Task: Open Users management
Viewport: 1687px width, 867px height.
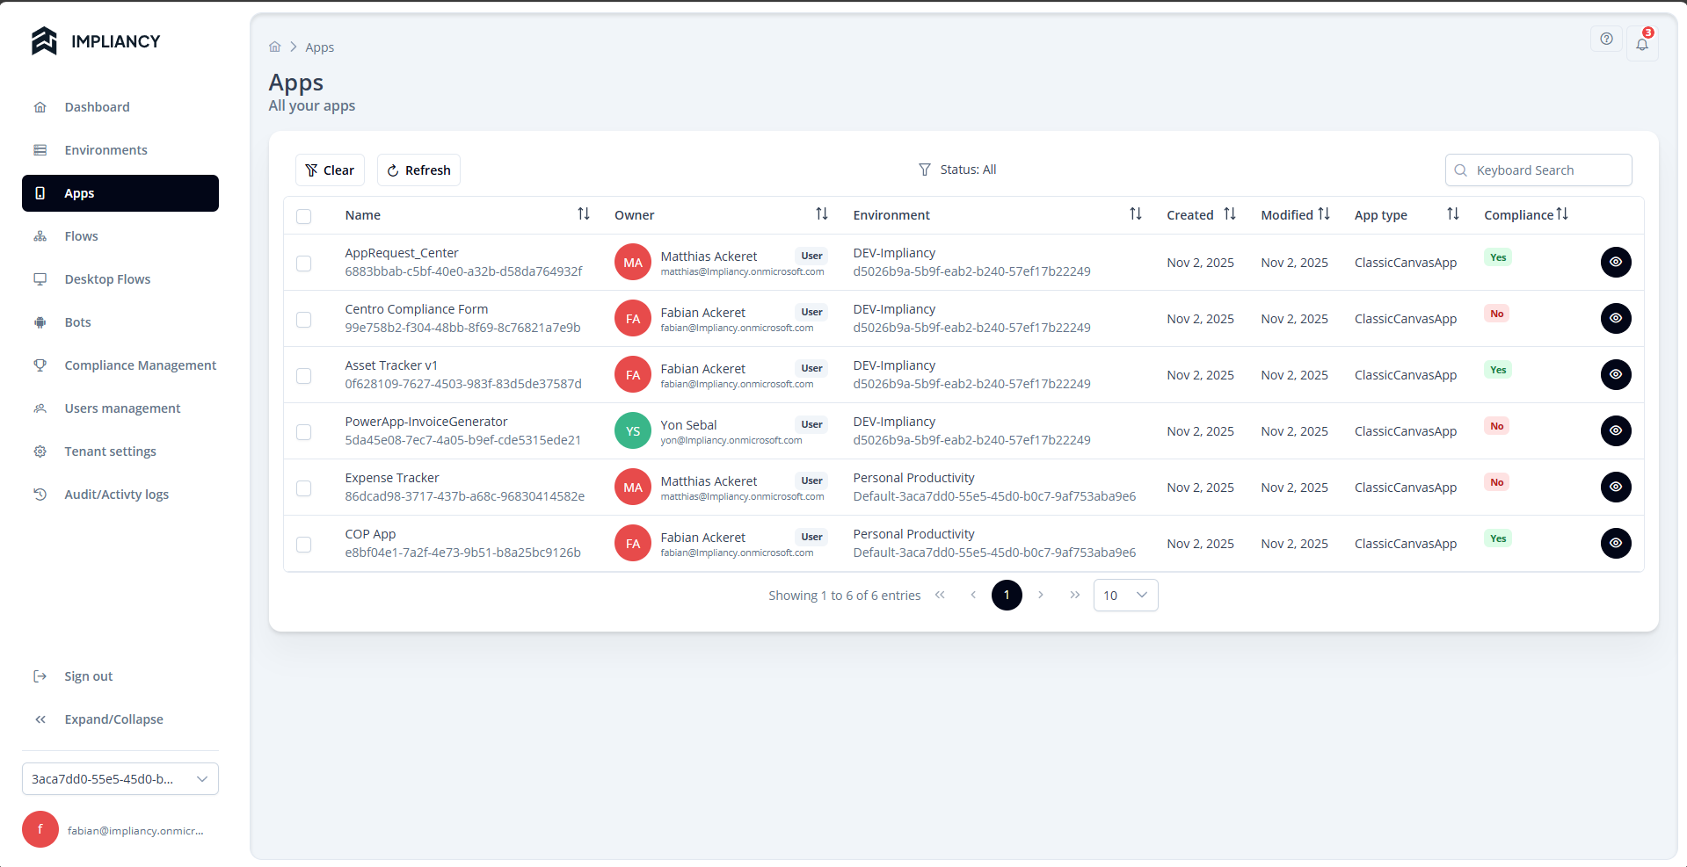Action: 122,408
